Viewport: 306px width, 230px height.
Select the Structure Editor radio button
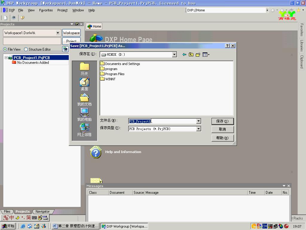pos(26,49)
